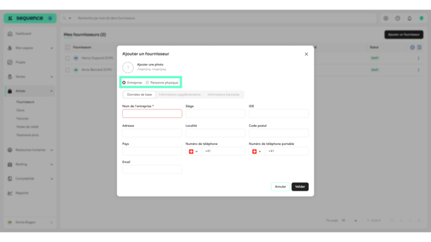Click the search magnifier icon in top bar
431x242 pixels.
click(65, 18)
